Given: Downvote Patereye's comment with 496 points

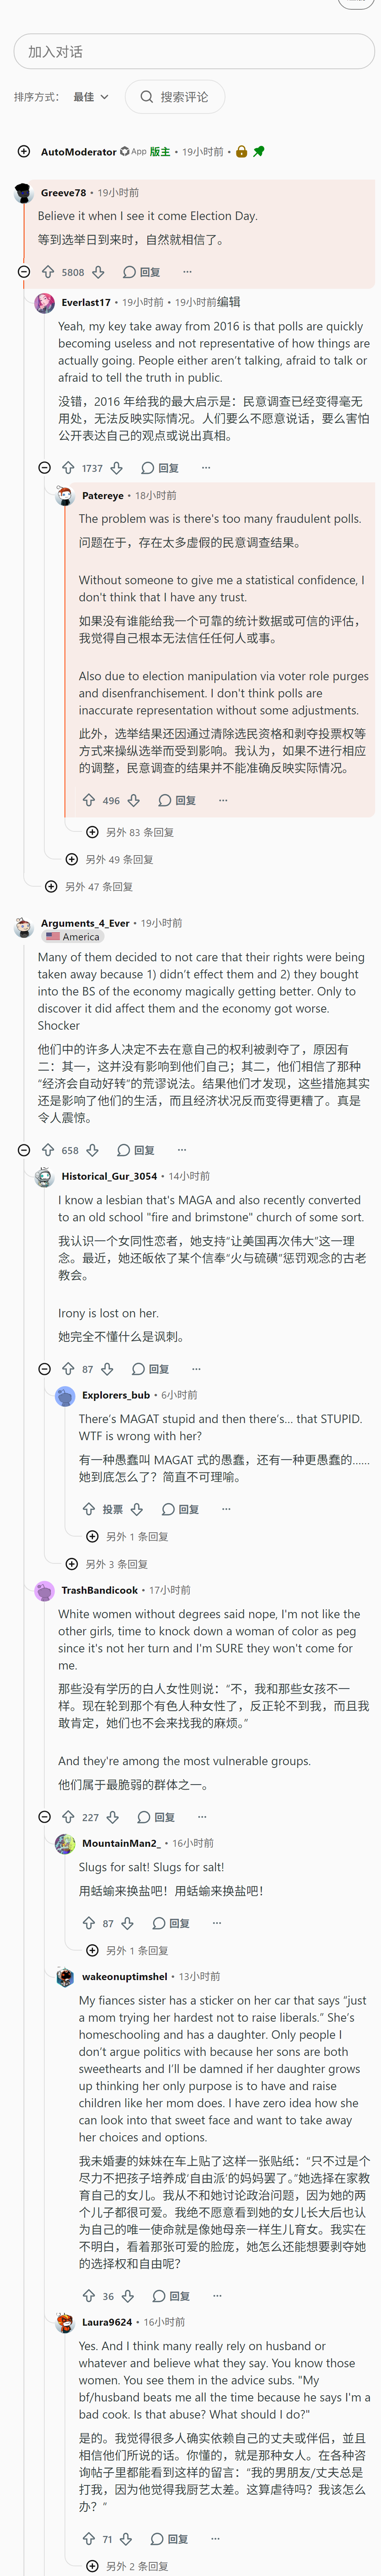Looking at the screenshot, I should click(134, 800).
